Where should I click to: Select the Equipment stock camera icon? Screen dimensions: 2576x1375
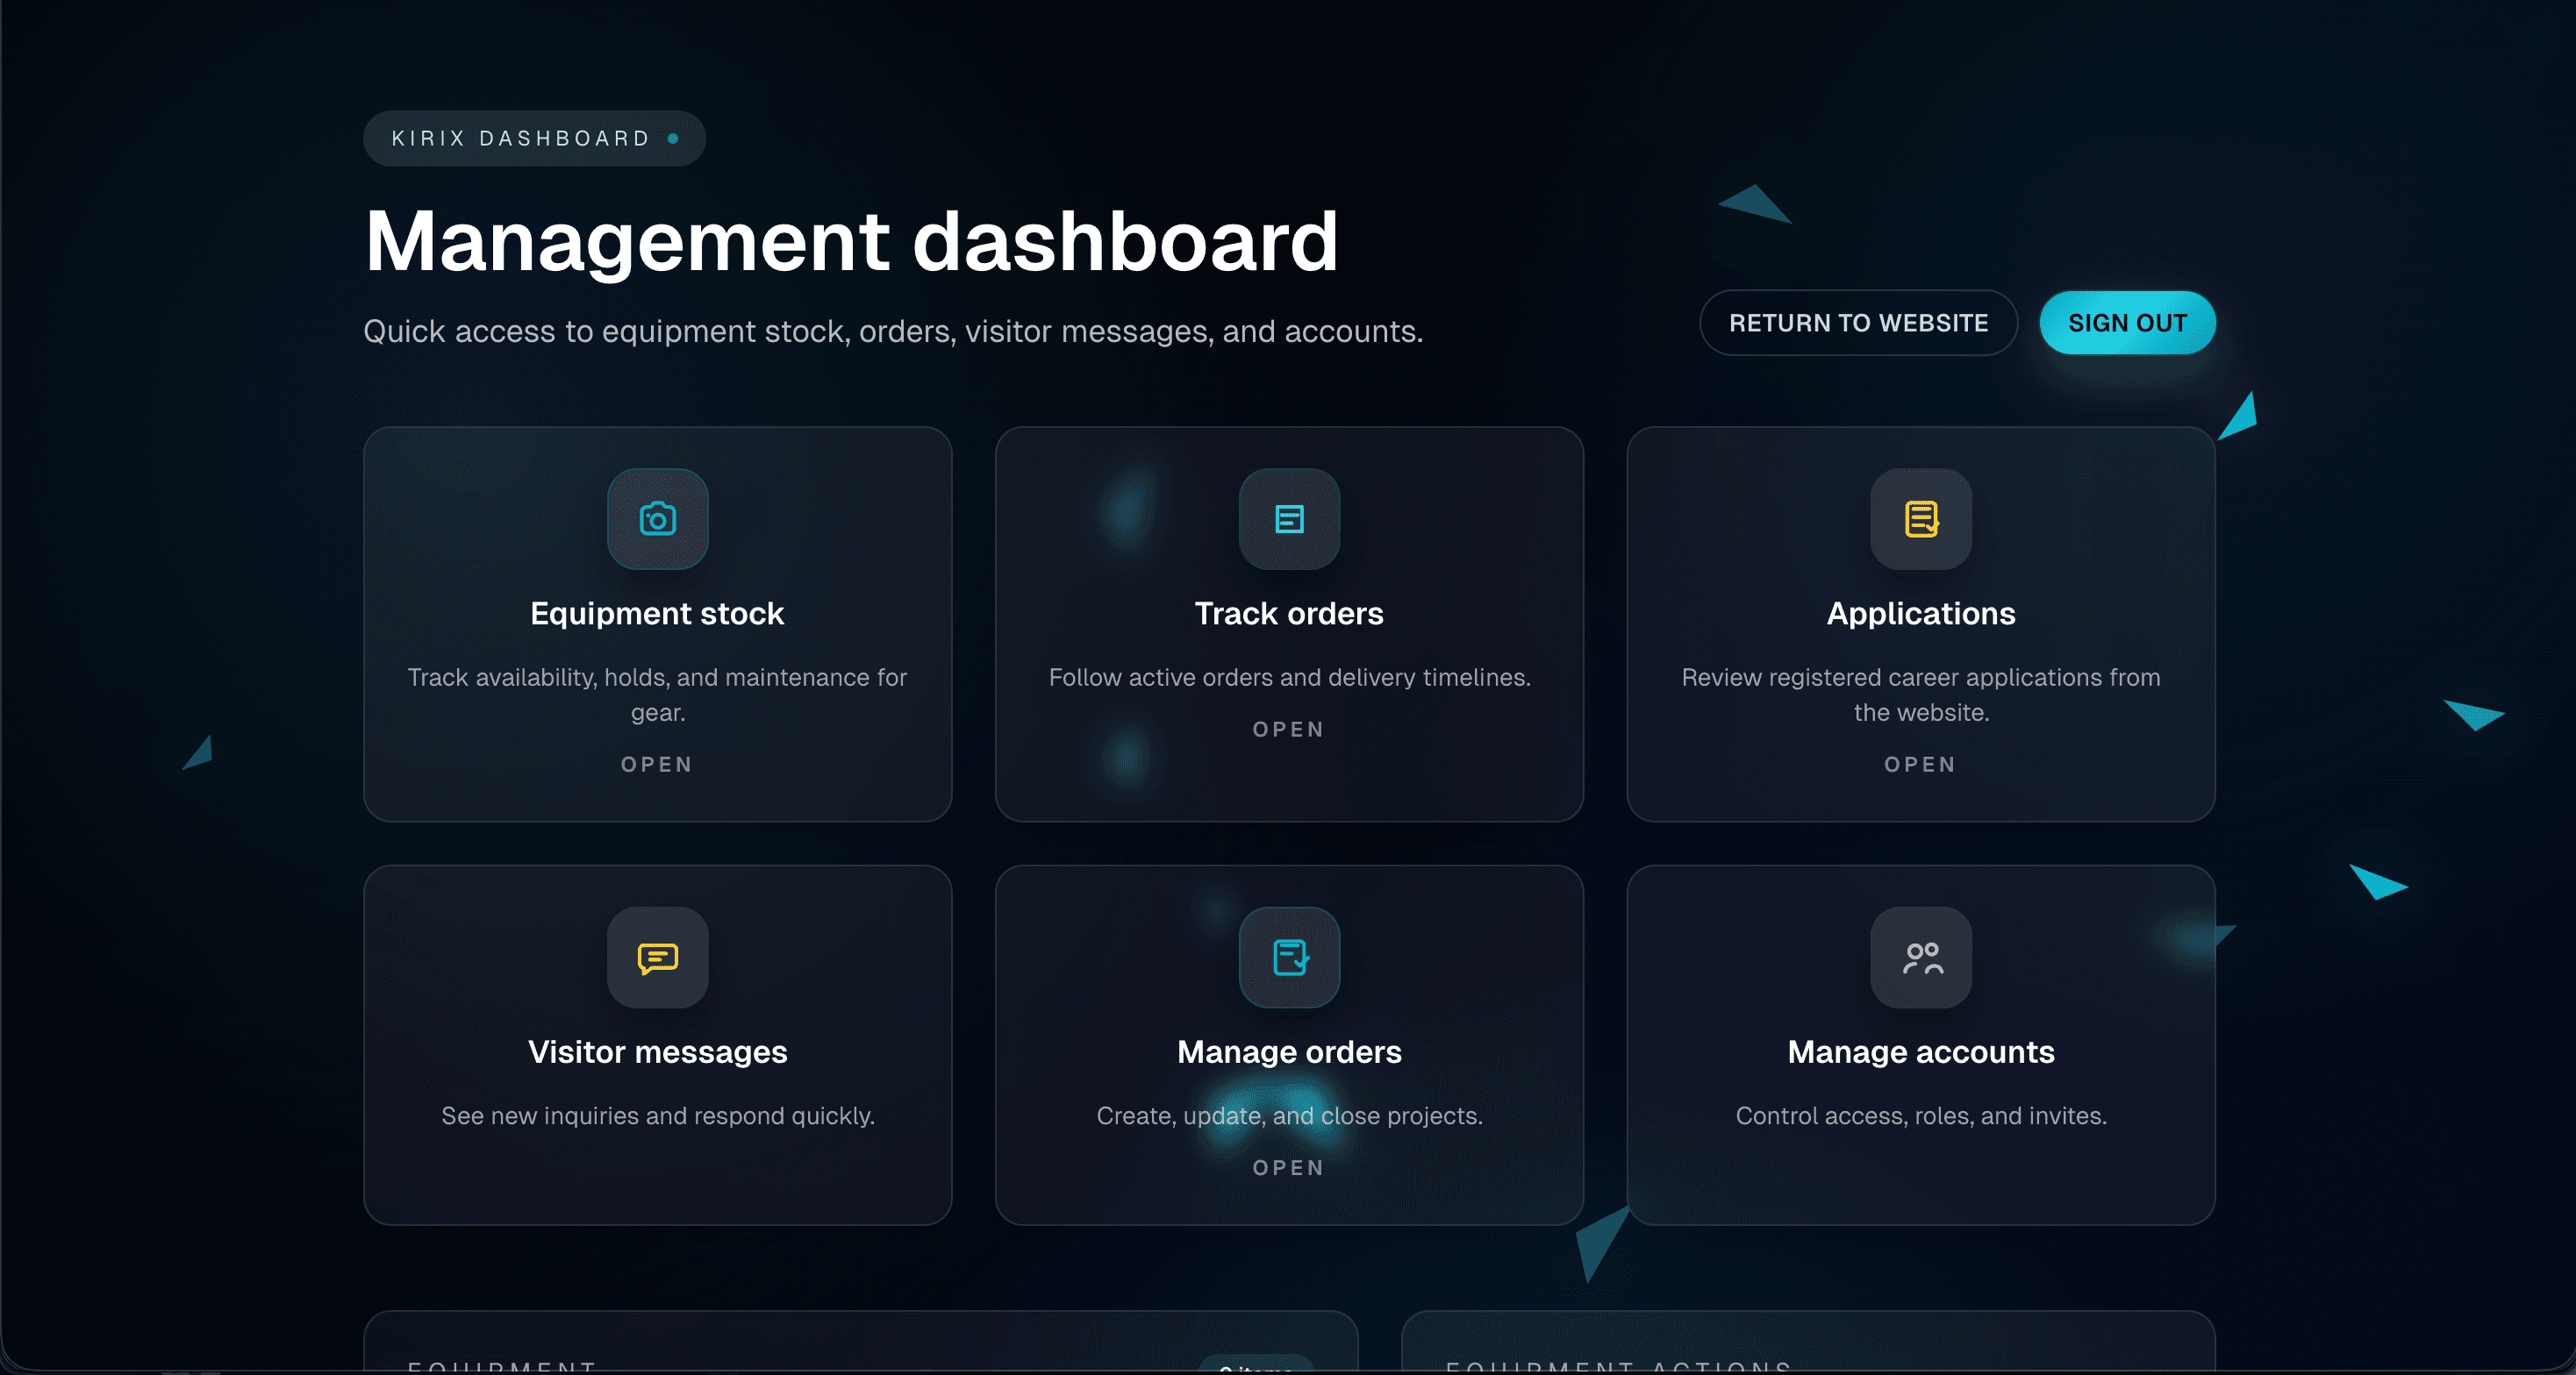point(657,518)
